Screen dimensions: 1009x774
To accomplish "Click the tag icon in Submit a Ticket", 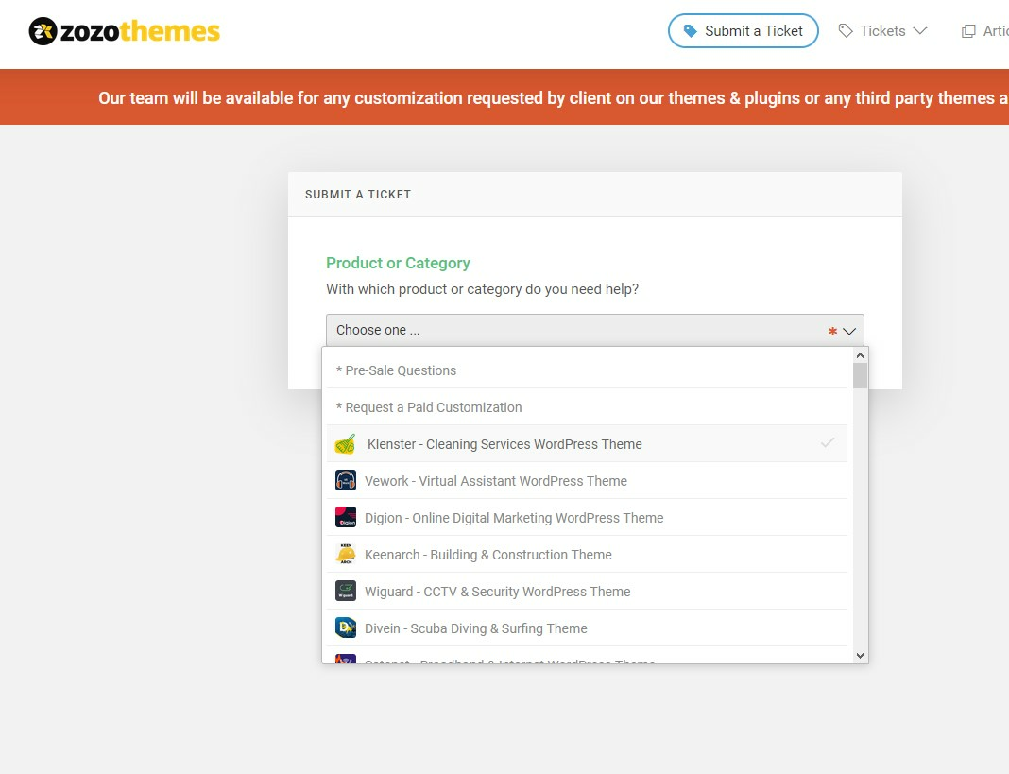I will [x=690, y=31].
